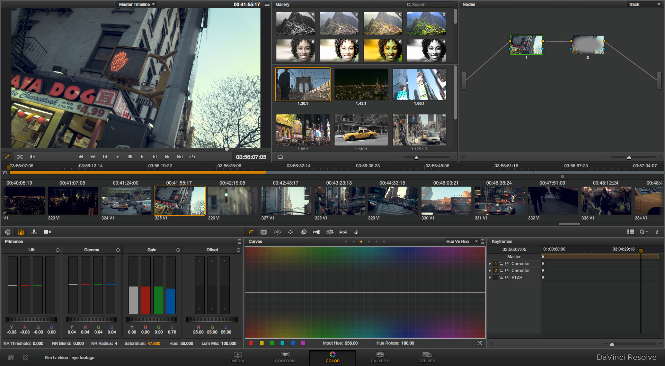Switch to the Deliver page
The height and width of the screenshot is (366, 665).
tap(427, 357)
